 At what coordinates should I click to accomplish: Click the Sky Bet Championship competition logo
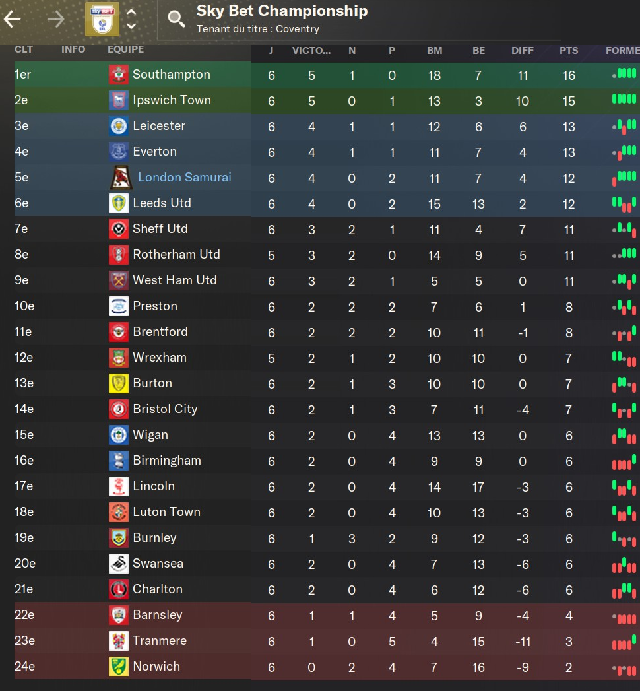102,19
